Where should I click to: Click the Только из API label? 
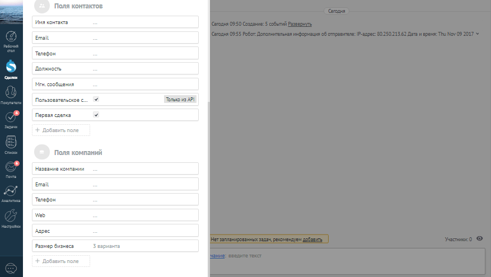coord(180,99)
